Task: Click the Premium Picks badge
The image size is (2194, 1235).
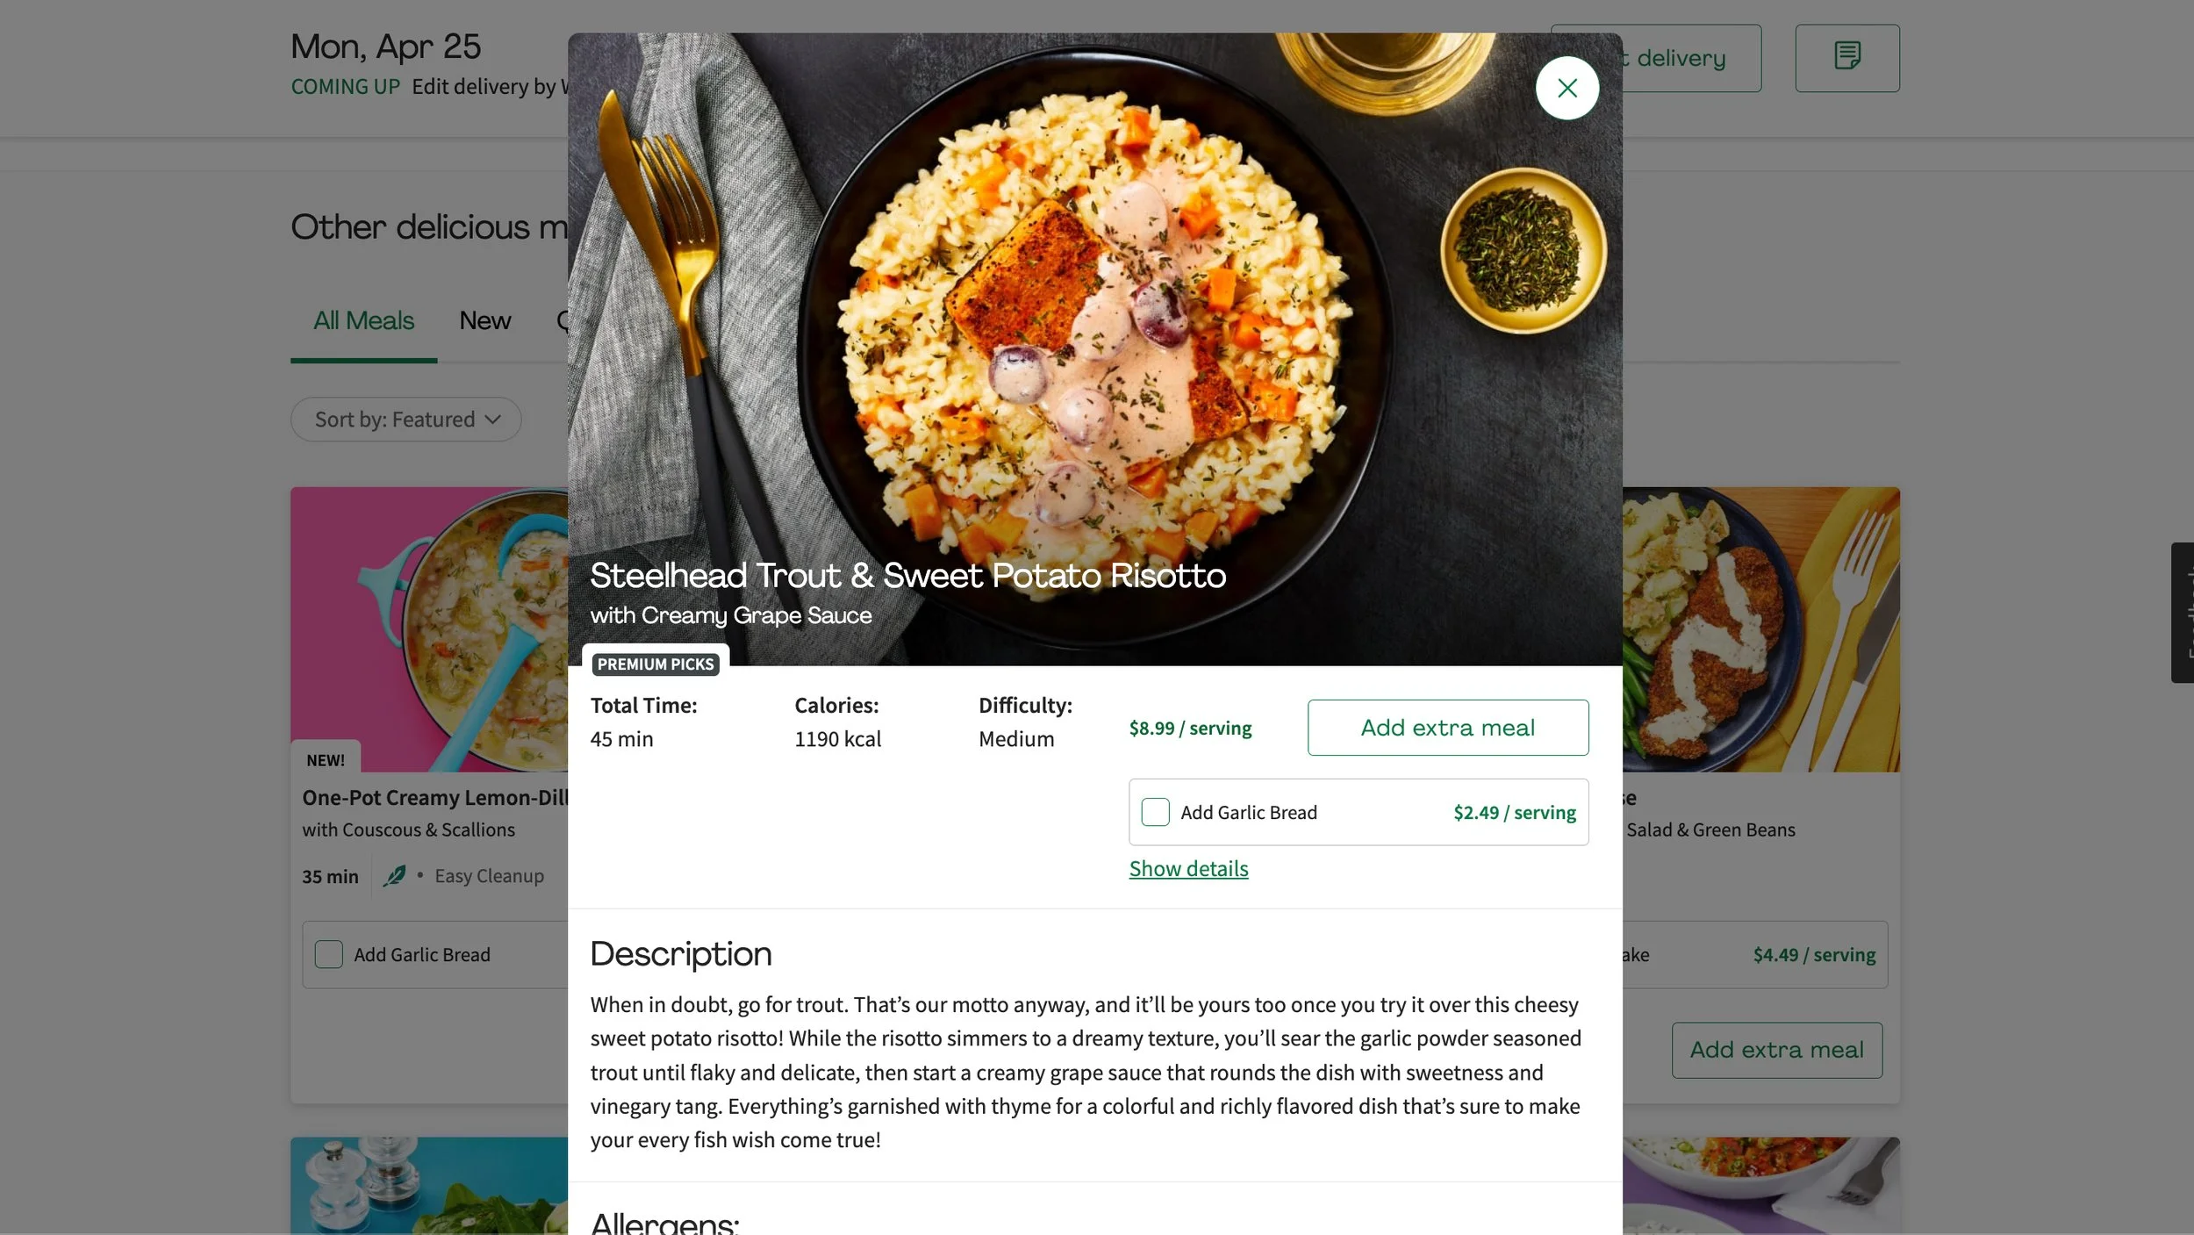Action: click(656, 664)
